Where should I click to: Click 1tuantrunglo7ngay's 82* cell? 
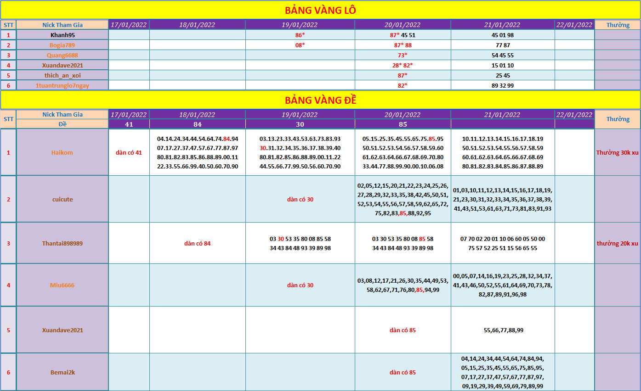403,85
